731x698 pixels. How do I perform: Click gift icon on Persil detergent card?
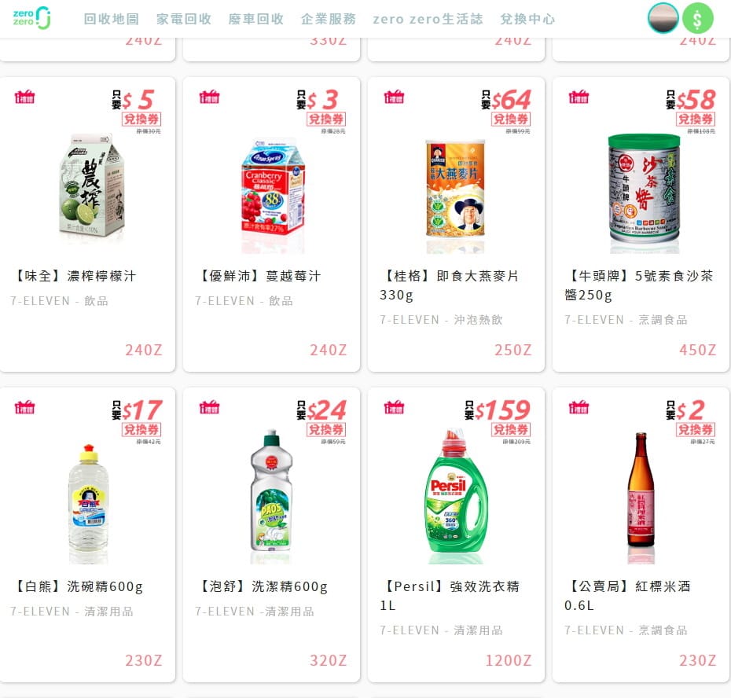click(x=394, y=407)
